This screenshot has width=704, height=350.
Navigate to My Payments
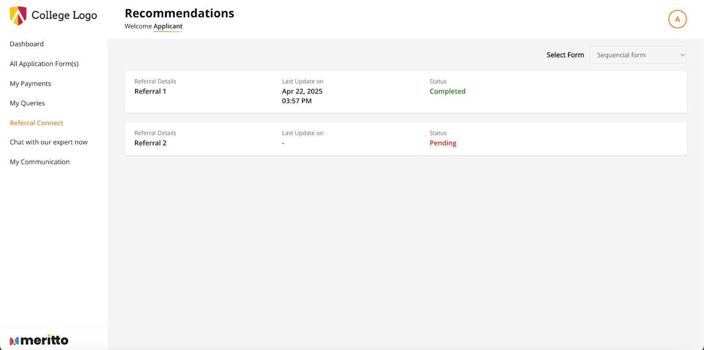(30, 84)
